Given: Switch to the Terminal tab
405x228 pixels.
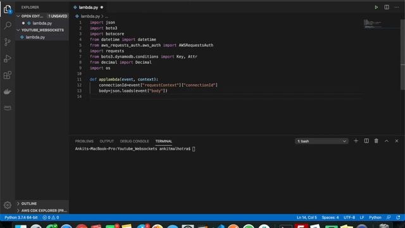Looking at the screenshot, I should [163, 141].
